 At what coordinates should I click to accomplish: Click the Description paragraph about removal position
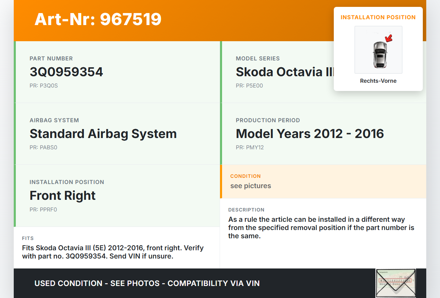(x=321, y=228)
